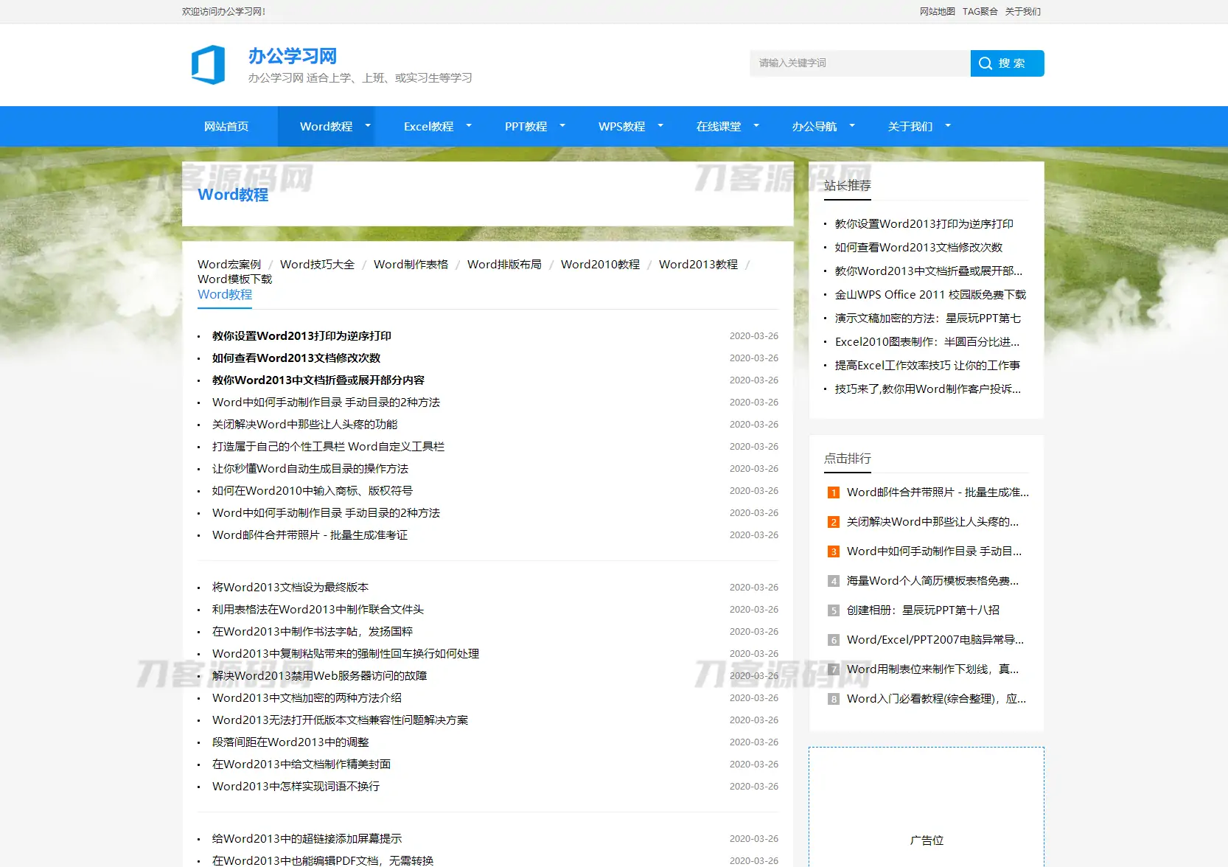Click the search keyword input field
The image size is (1228, 867).
[859, 63]
